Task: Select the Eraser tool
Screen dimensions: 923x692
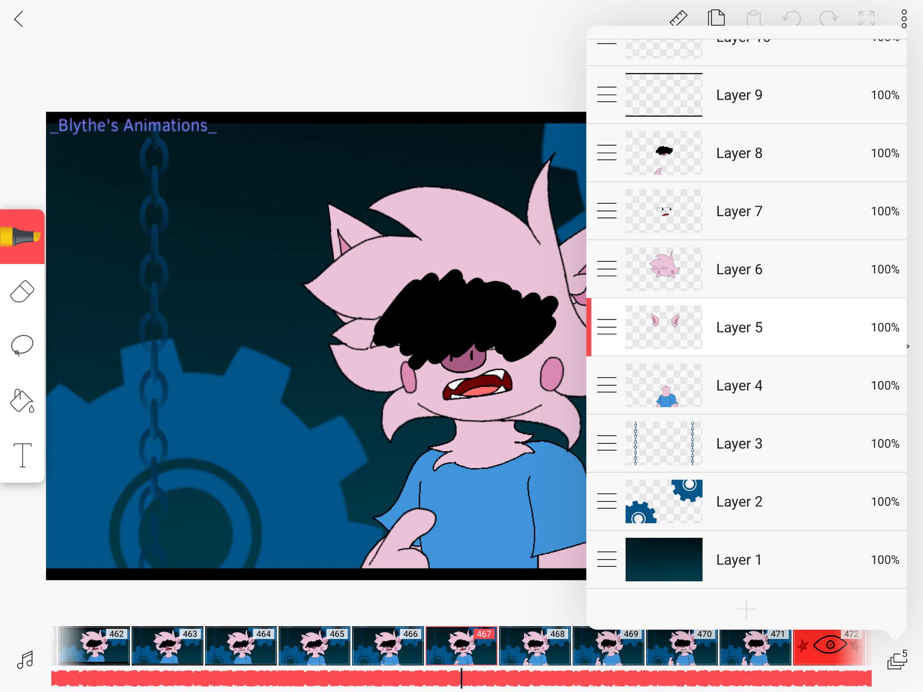Action: (x=22, y=291)
